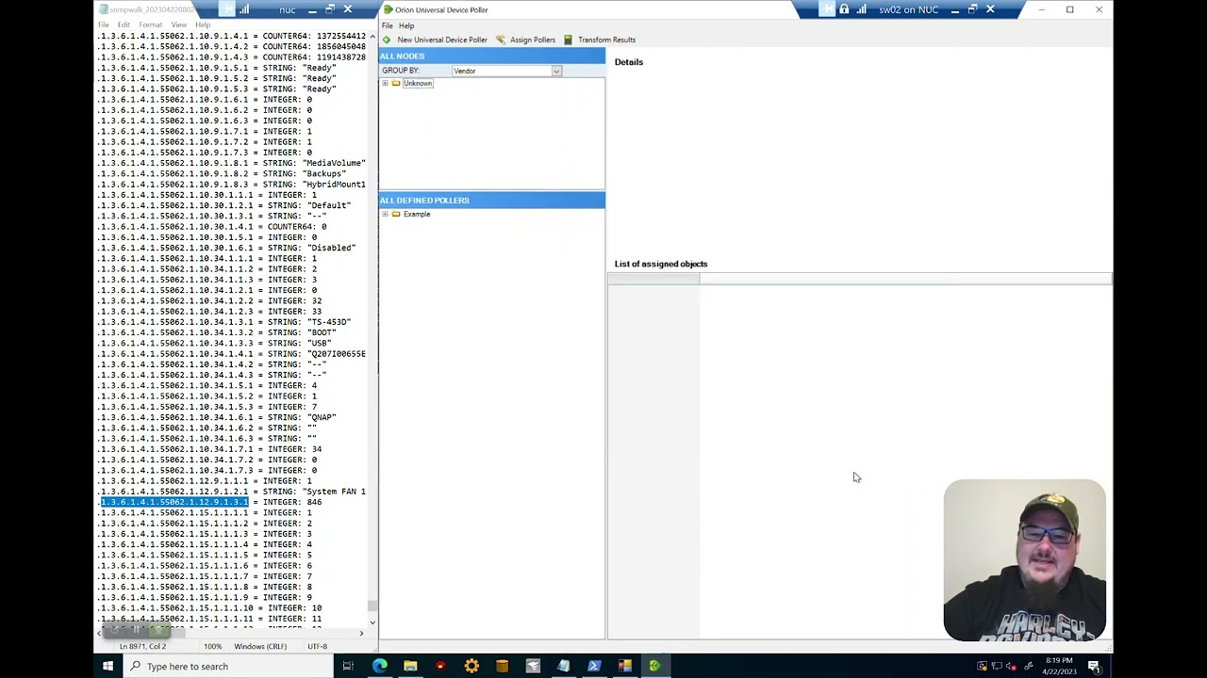Click the Unknown vendor folder icon
The height and width of the screenshot is (678, 1207).
[x=396, y=83]
